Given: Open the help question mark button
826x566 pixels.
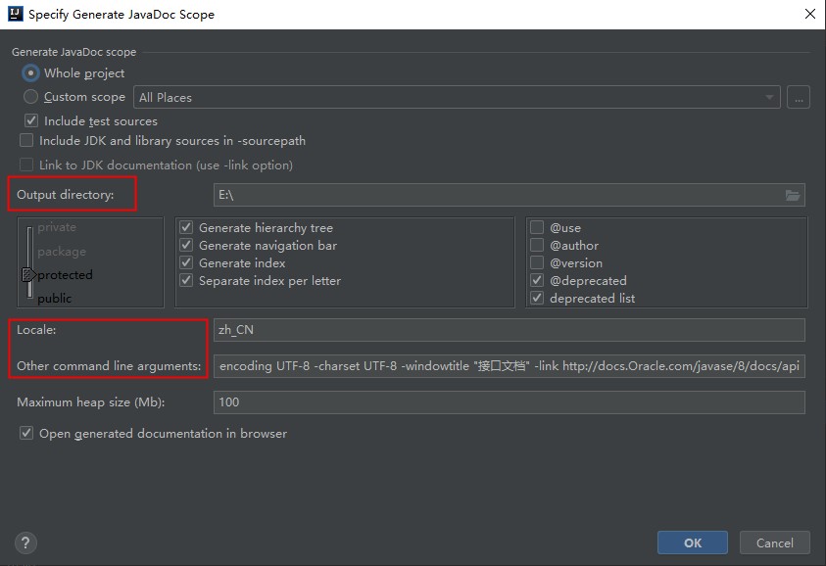Looking at the screenshot, I should (x=26, y=543).
